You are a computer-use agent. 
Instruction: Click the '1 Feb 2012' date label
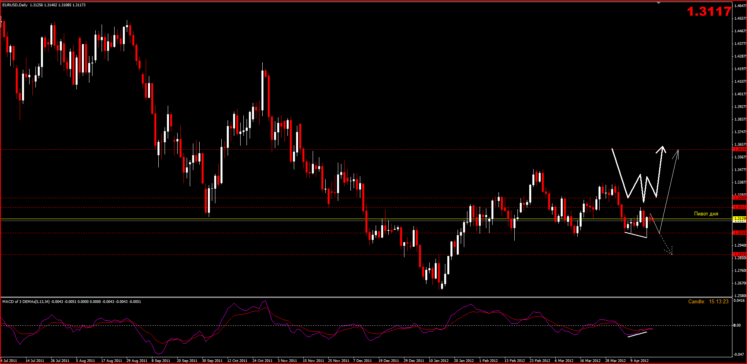coord(488,361)
